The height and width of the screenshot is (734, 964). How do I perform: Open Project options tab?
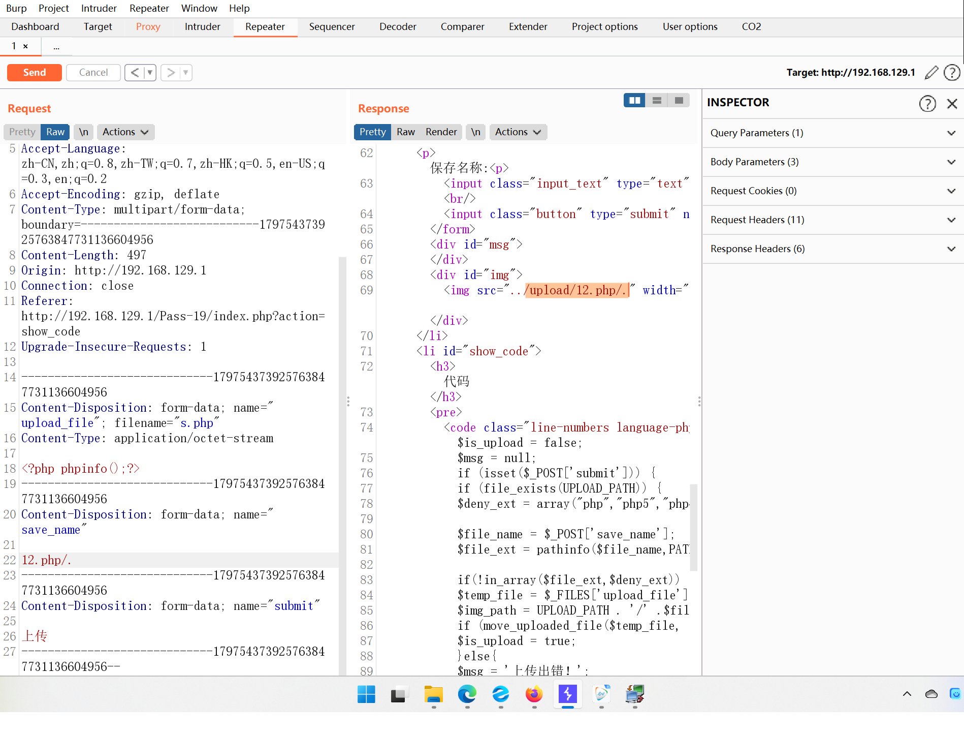(x=604, y=27)
